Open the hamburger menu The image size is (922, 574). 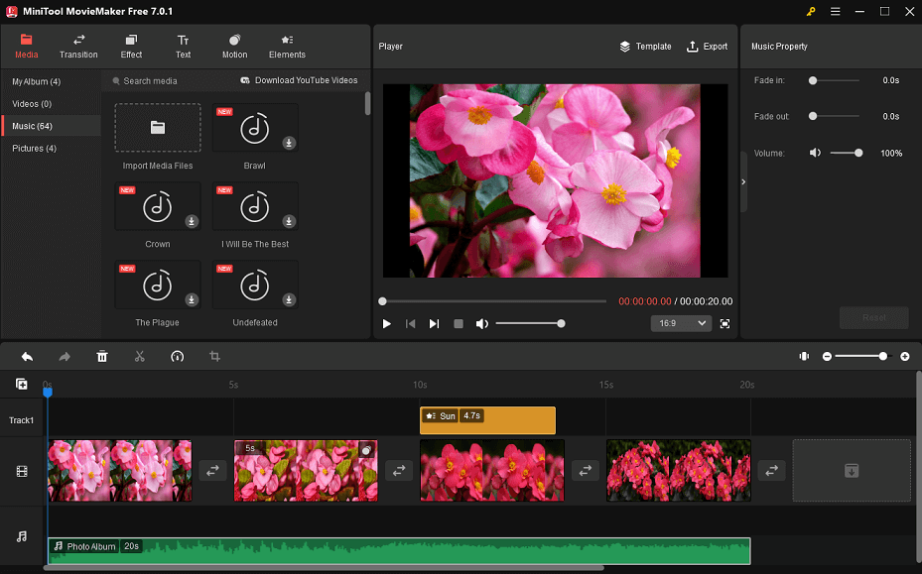point(835,12)
